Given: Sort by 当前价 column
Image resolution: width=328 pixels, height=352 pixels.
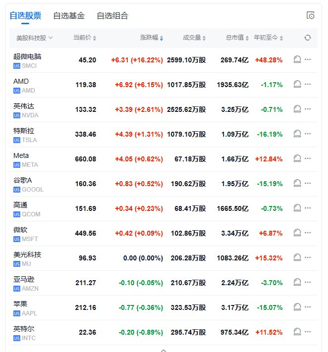Looking at the screenshot, I should click(x=85, y=38).
